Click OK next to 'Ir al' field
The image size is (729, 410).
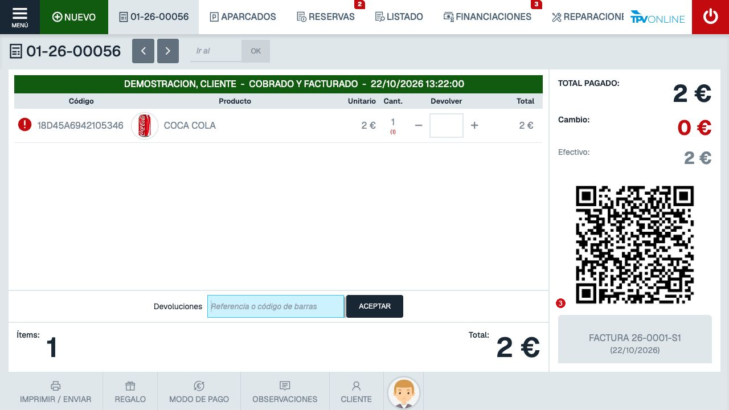(256, 51)
